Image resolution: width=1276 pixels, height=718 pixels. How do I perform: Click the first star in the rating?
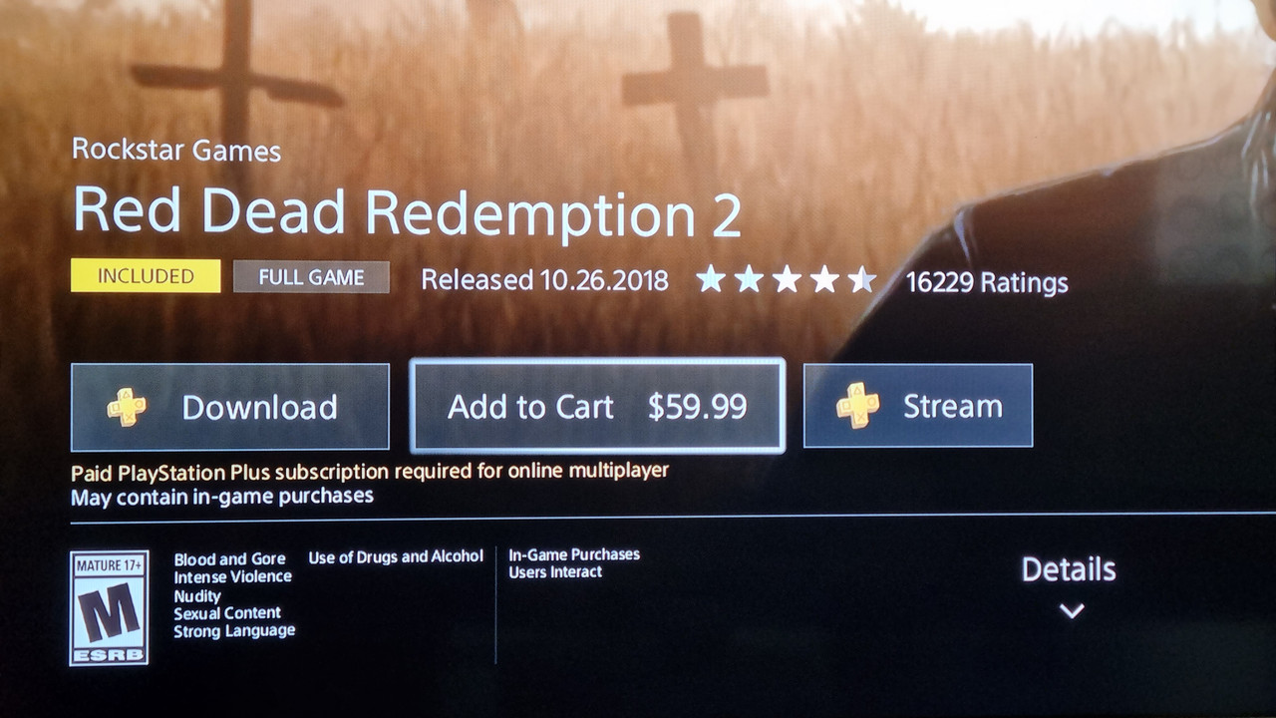711,279
